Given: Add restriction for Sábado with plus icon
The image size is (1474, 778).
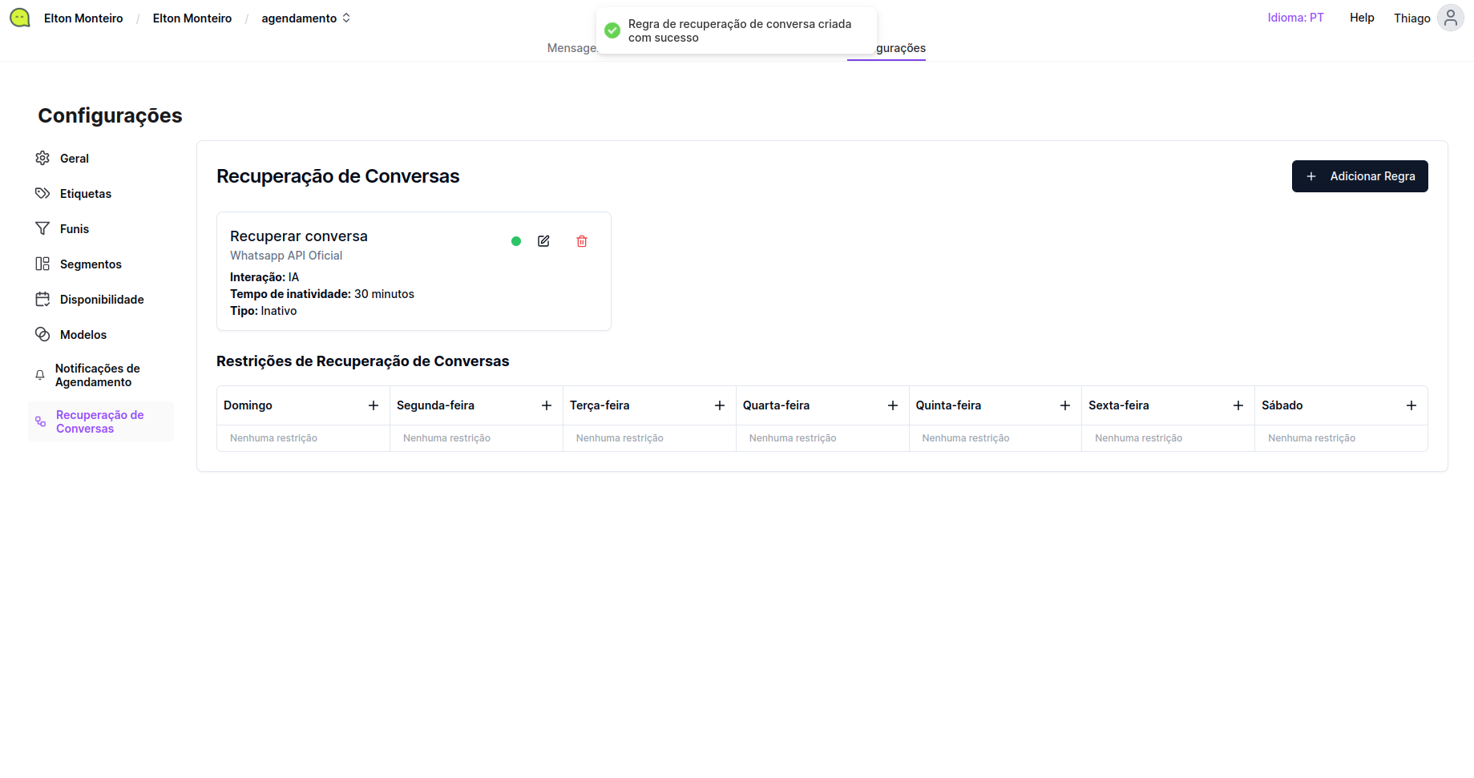Looking at the screenshot, I should pos(1411,405).
